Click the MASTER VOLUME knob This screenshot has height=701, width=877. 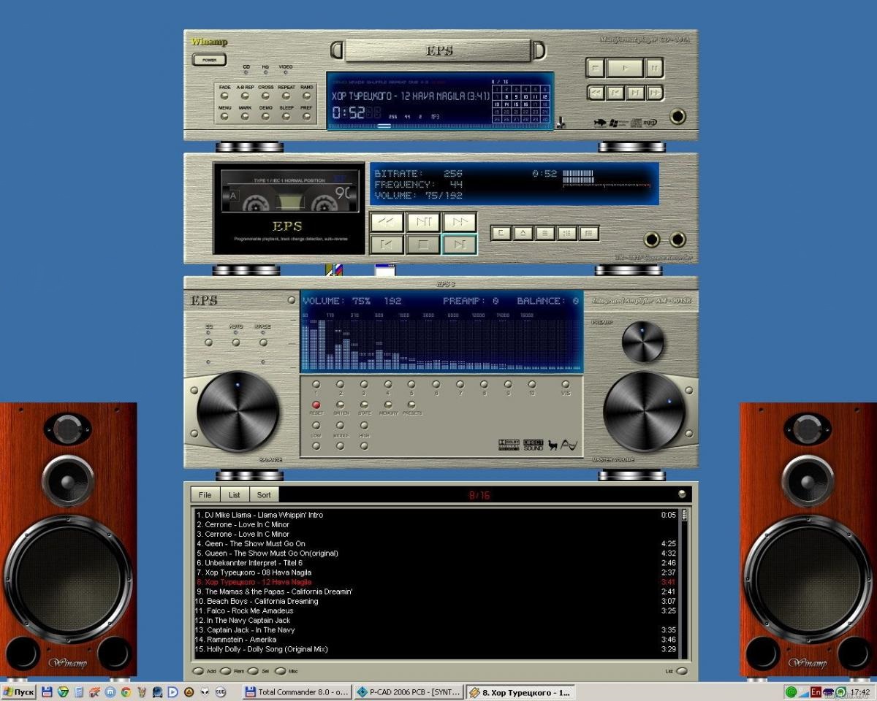point(644,411)
